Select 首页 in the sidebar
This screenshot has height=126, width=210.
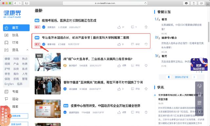click(16, 28)
